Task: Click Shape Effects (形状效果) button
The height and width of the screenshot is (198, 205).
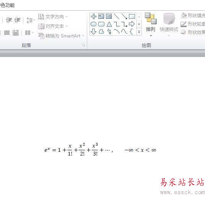Action: (x=193, y=32)
